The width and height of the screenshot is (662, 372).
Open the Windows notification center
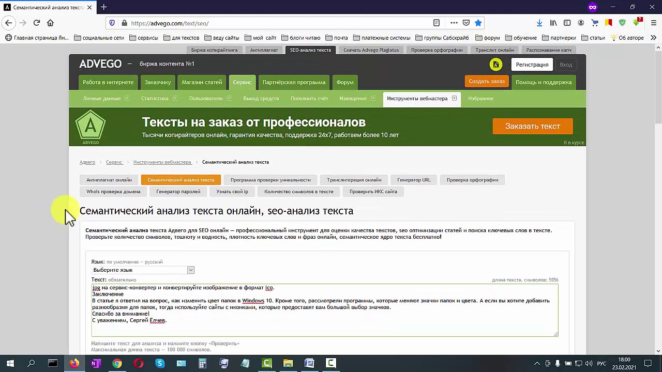pyautogui.click(x=648, y=363)
